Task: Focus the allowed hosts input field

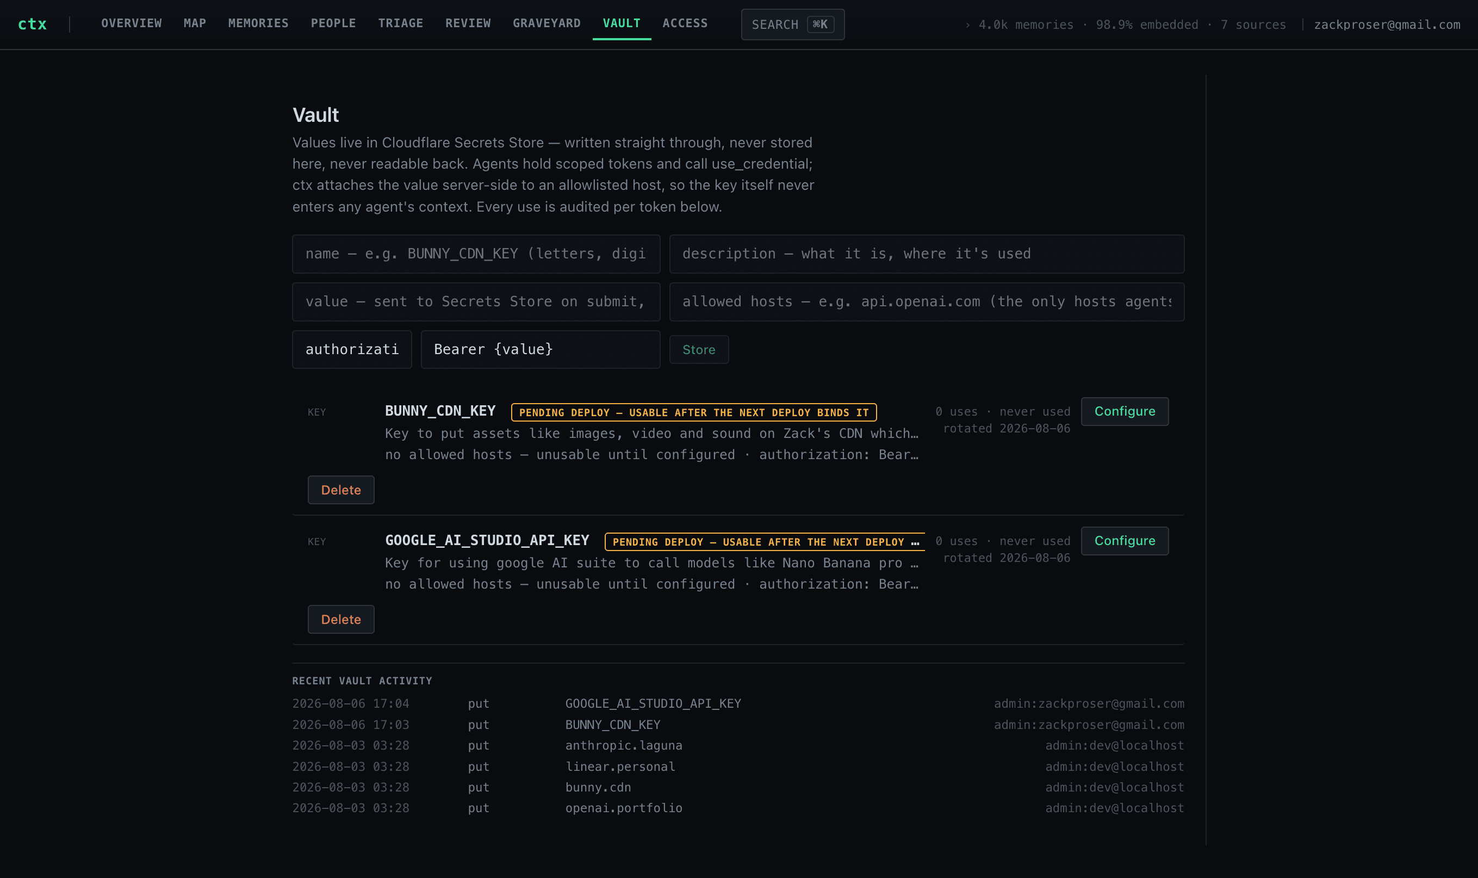Action: [927, 302]
